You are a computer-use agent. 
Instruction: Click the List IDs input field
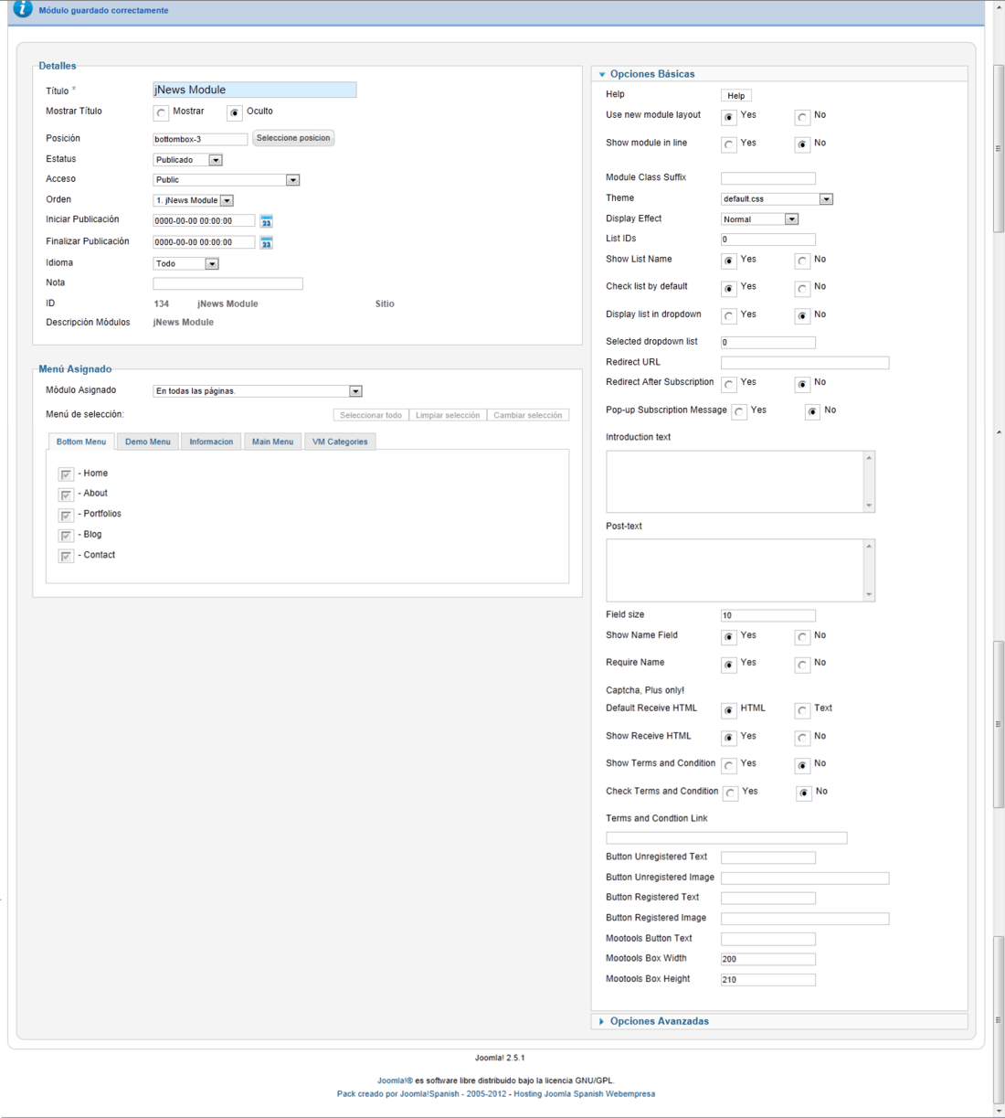[768, 240]
